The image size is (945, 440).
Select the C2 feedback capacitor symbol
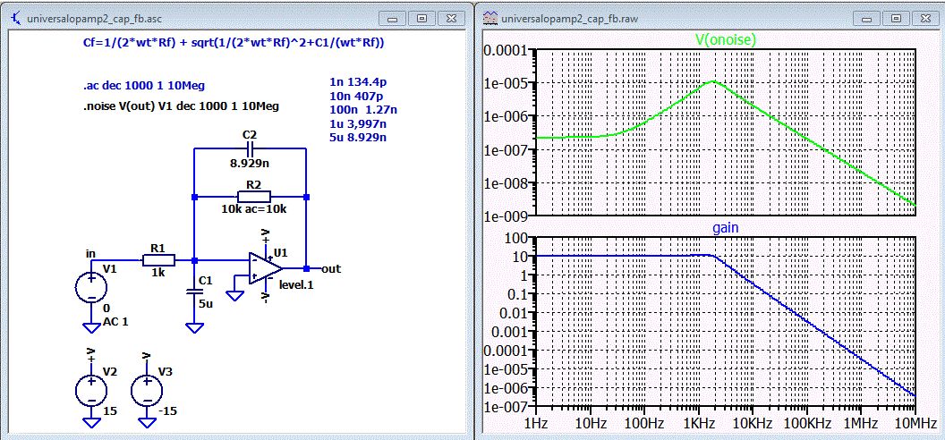coord(250,148)
